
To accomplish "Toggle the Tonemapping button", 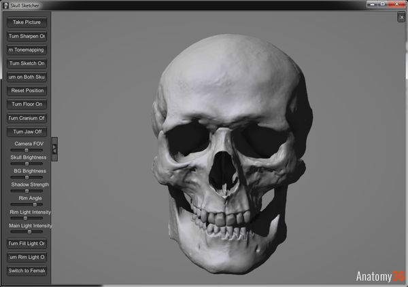I will coord(27,50).
